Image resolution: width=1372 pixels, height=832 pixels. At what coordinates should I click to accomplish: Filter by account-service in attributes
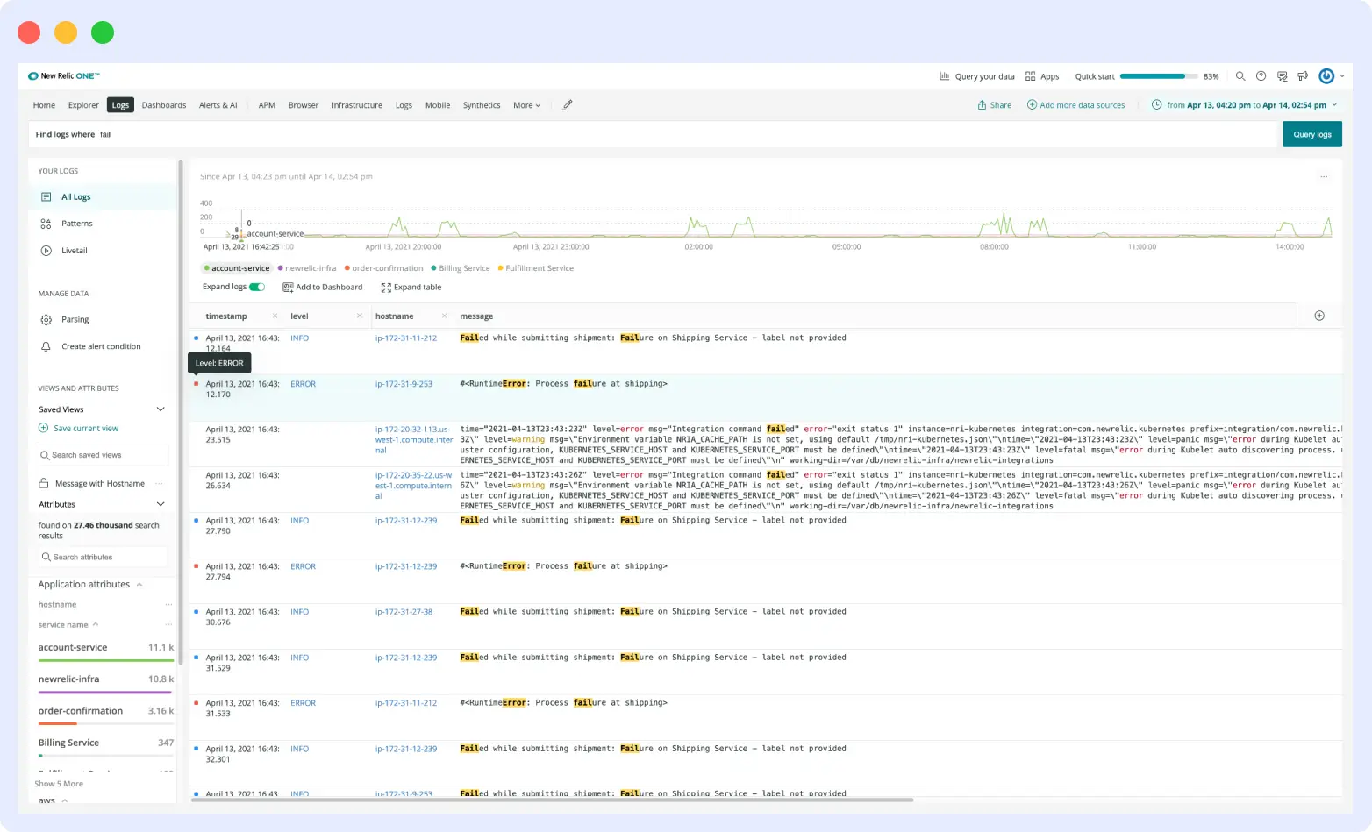pos(73,648)
